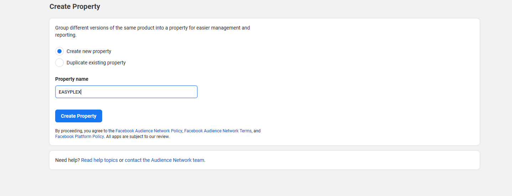Image resolution: width=512 pixels, height=196 pixels.
Task: Click the 'Create Property' page heading
Action: 75,6
